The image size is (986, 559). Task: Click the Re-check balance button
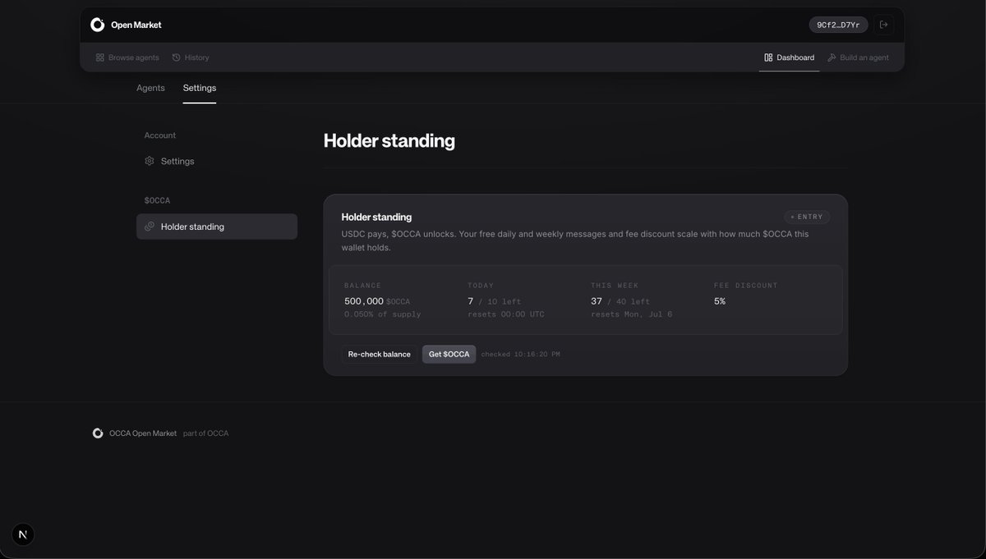click(x=379, y=355)
